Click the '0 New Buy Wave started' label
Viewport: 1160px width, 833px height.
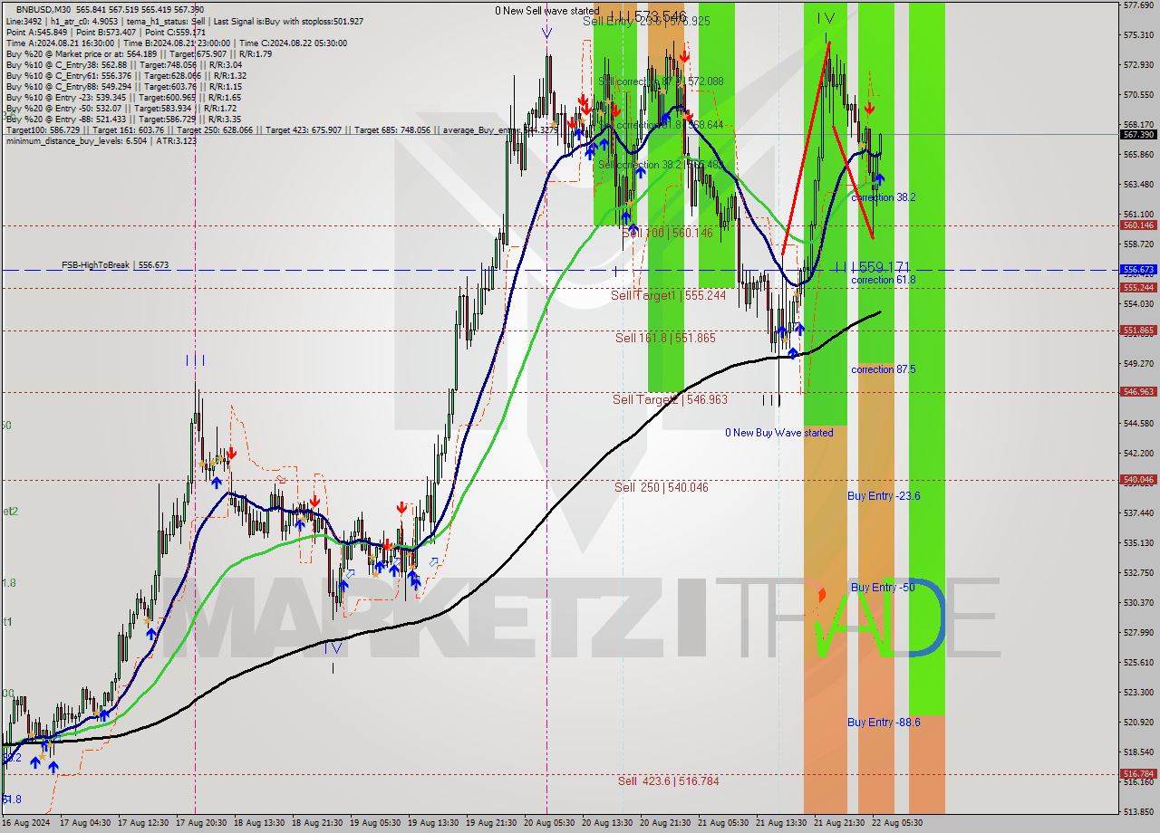pyautogui.click(x=779, y=433)
